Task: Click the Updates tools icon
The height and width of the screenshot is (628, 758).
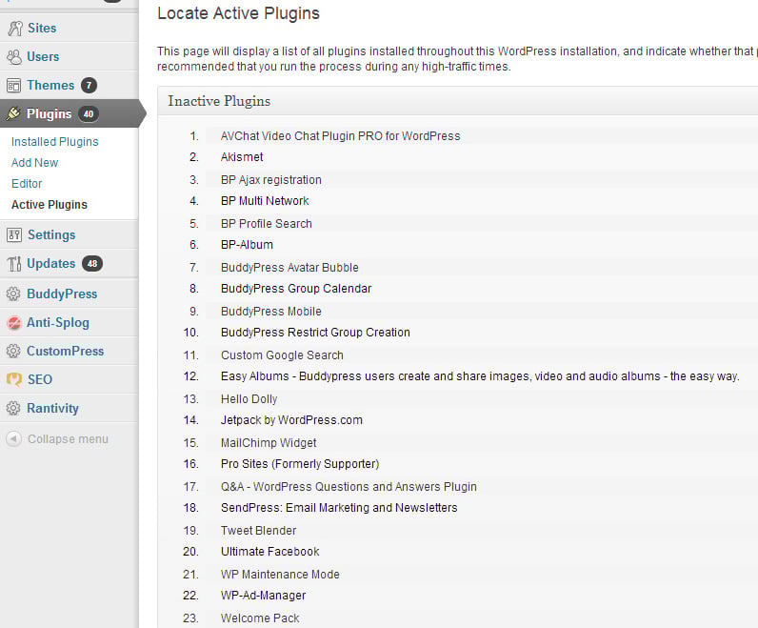Action: pos(13,264)
